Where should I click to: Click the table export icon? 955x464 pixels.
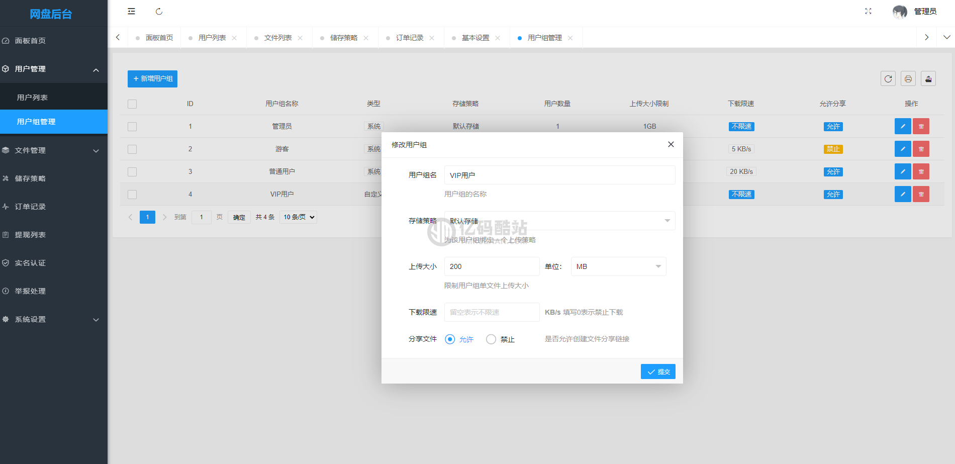928,78
